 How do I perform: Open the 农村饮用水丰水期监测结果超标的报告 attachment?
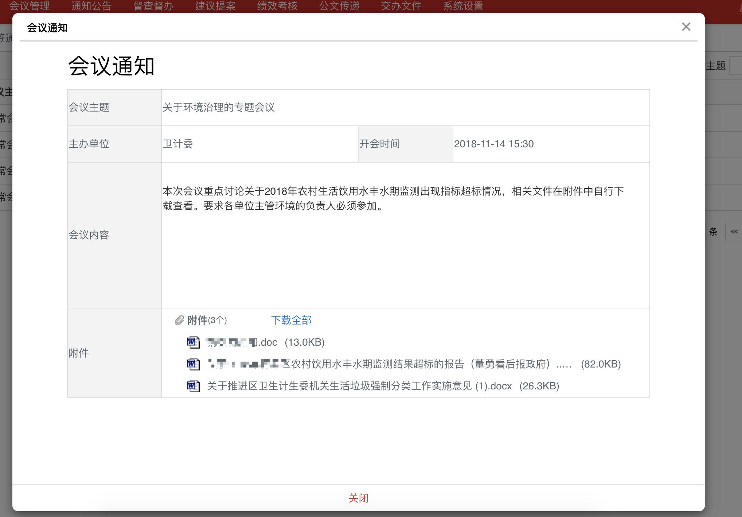(364, 364)
